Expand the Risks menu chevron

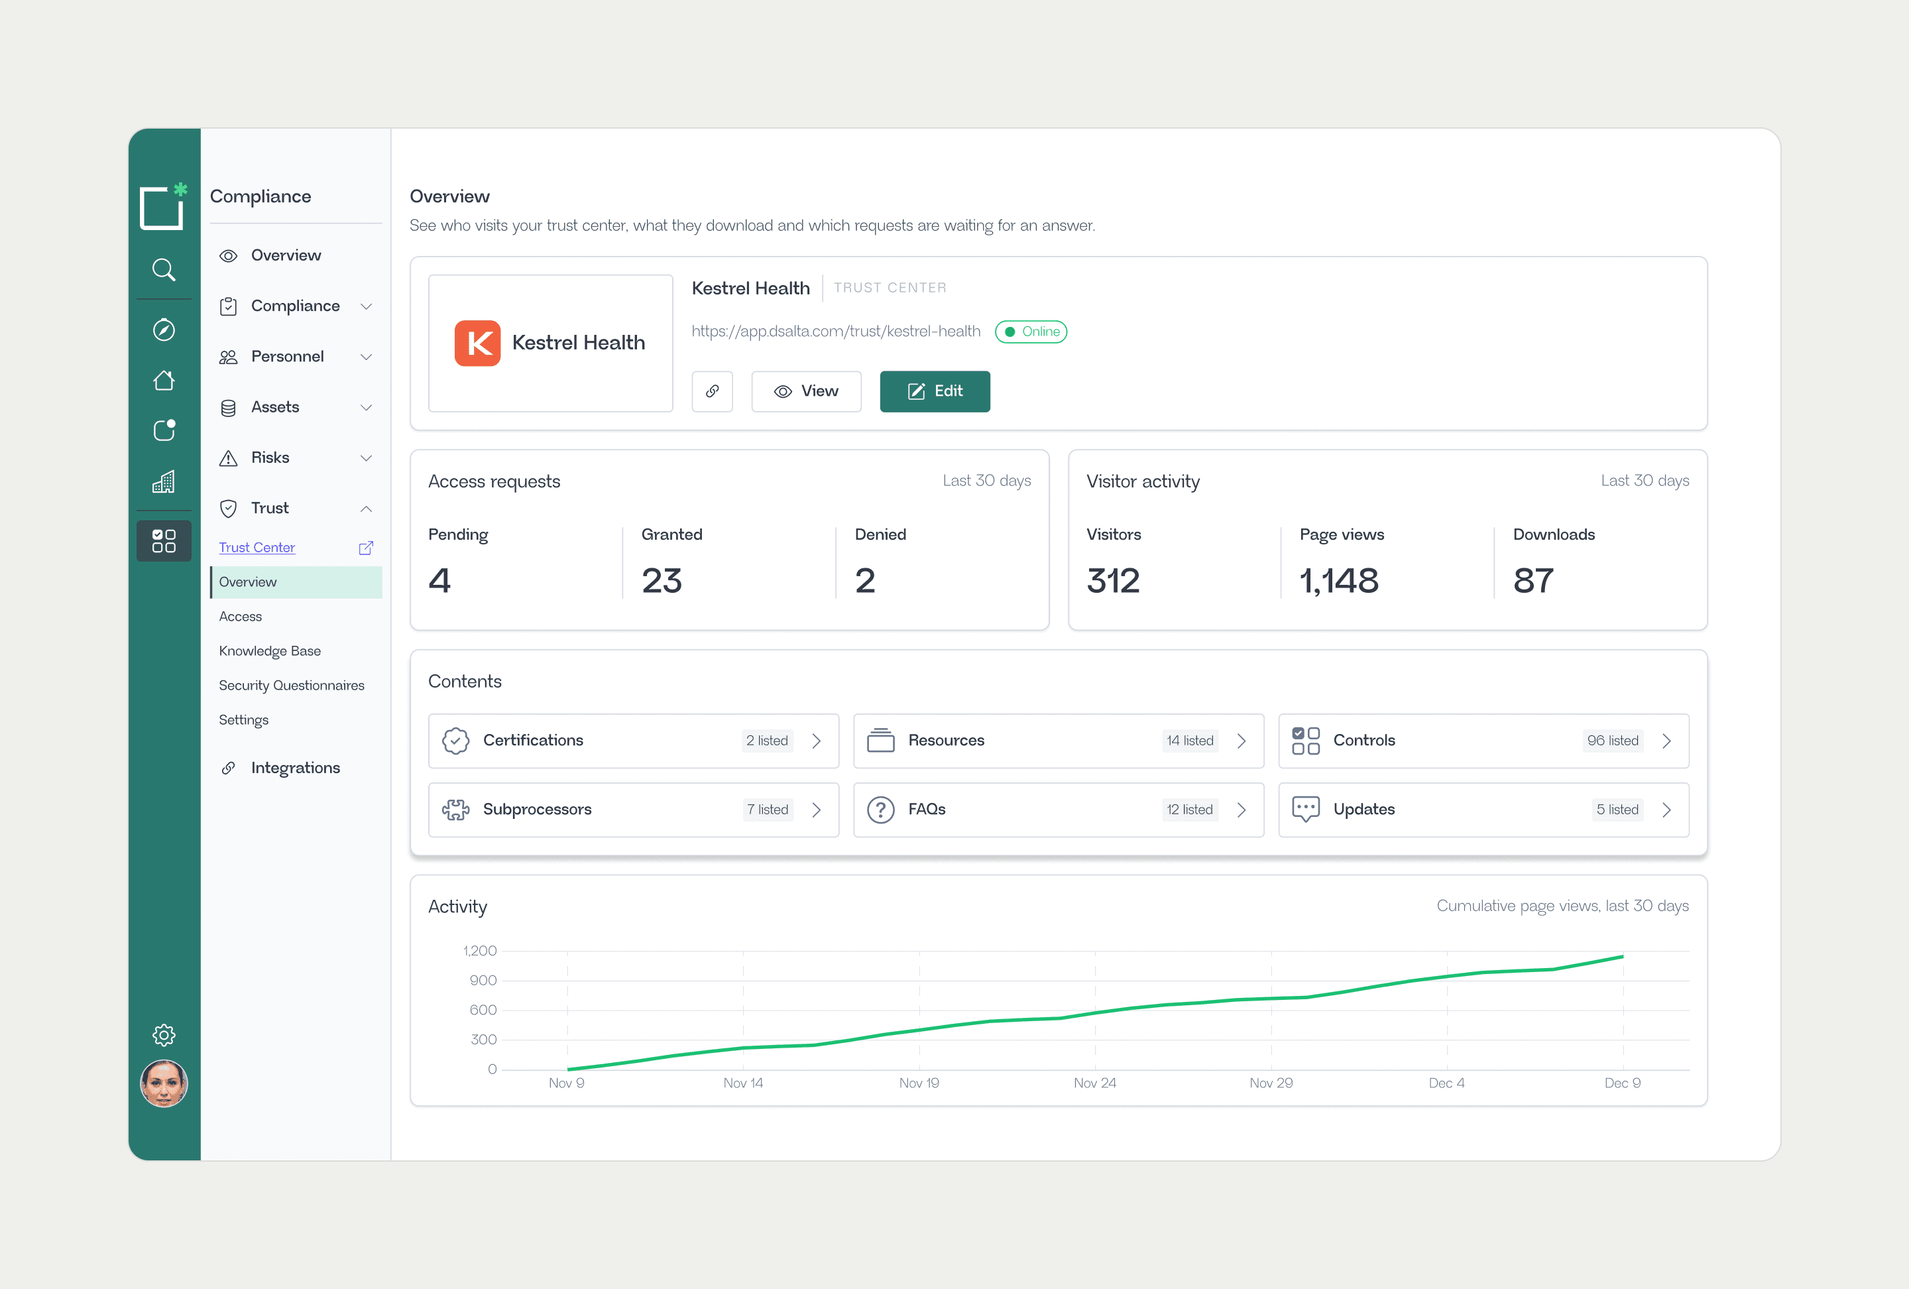point(367,458)
